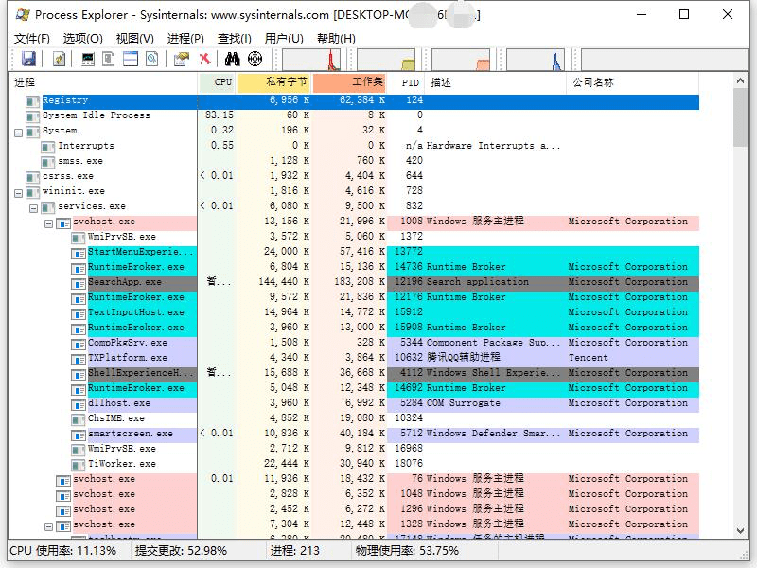The height and width of the screenshot is (568, 757).
Task: Click the scroll up arrow of process list
Action: pyautogui.click(x=740, y=81)
